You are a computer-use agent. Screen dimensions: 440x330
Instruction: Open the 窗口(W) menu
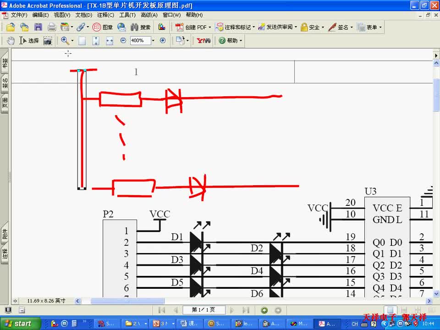click(171, 15)
